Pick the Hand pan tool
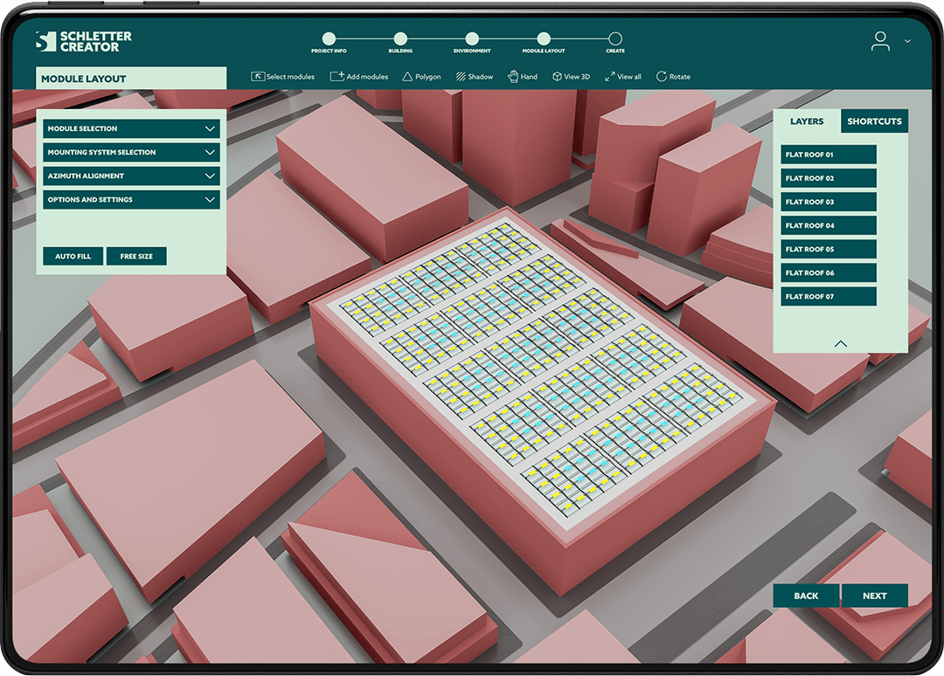 [x=513, y=77]
